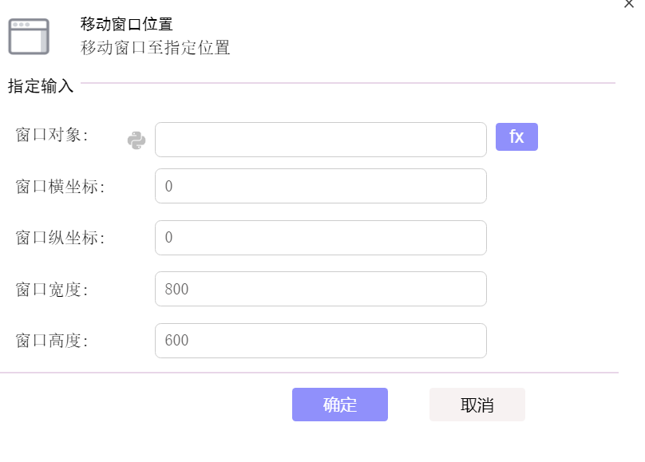Click the Python mode icon beside 窗口对象
This screenshot has width=645, height=462.
coord(137,140)
